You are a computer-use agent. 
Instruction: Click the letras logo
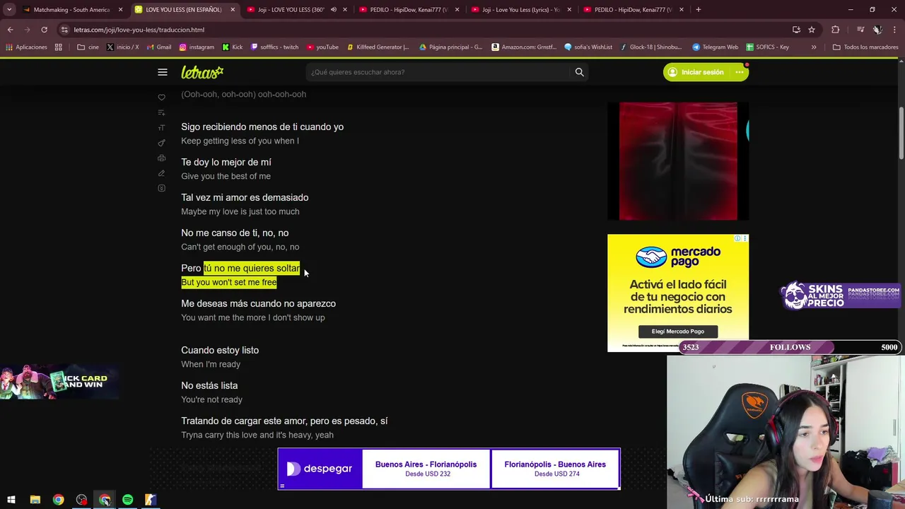(x=202, y=72)
